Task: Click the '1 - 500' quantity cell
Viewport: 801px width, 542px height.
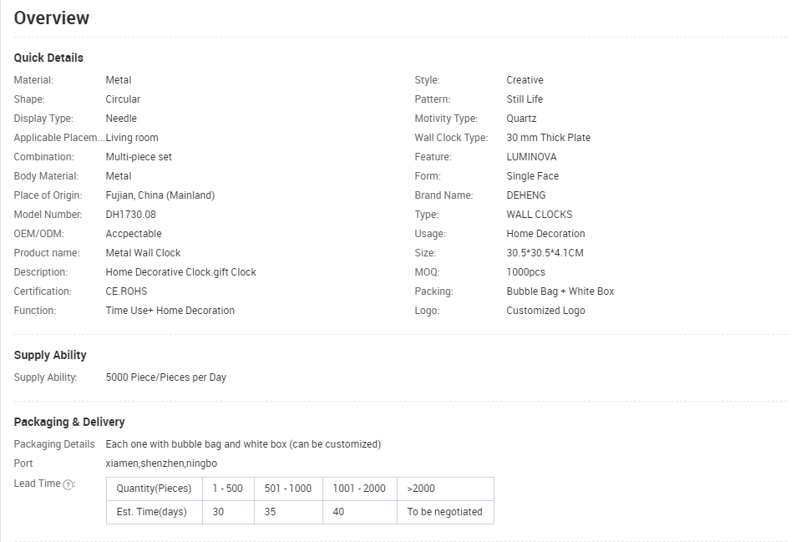Action: pyautogui.click(x=228, y=489)
